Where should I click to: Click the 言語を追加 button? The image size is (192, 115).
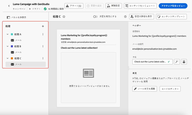tap(94, 6)
